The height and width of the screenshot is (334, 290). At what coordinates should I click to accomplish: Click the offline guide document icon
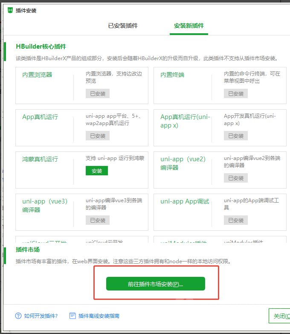(x=72, y=316)
